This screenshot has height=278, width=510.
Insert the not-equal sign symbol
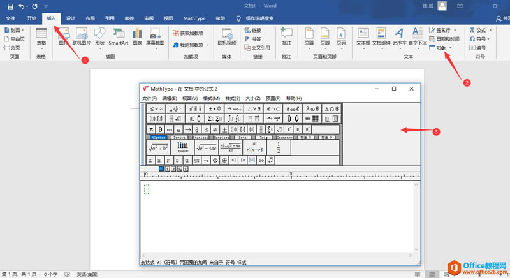[215, 129]
